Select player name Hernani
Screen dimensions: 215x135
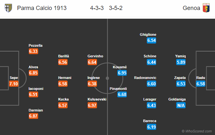pos(65,78)
